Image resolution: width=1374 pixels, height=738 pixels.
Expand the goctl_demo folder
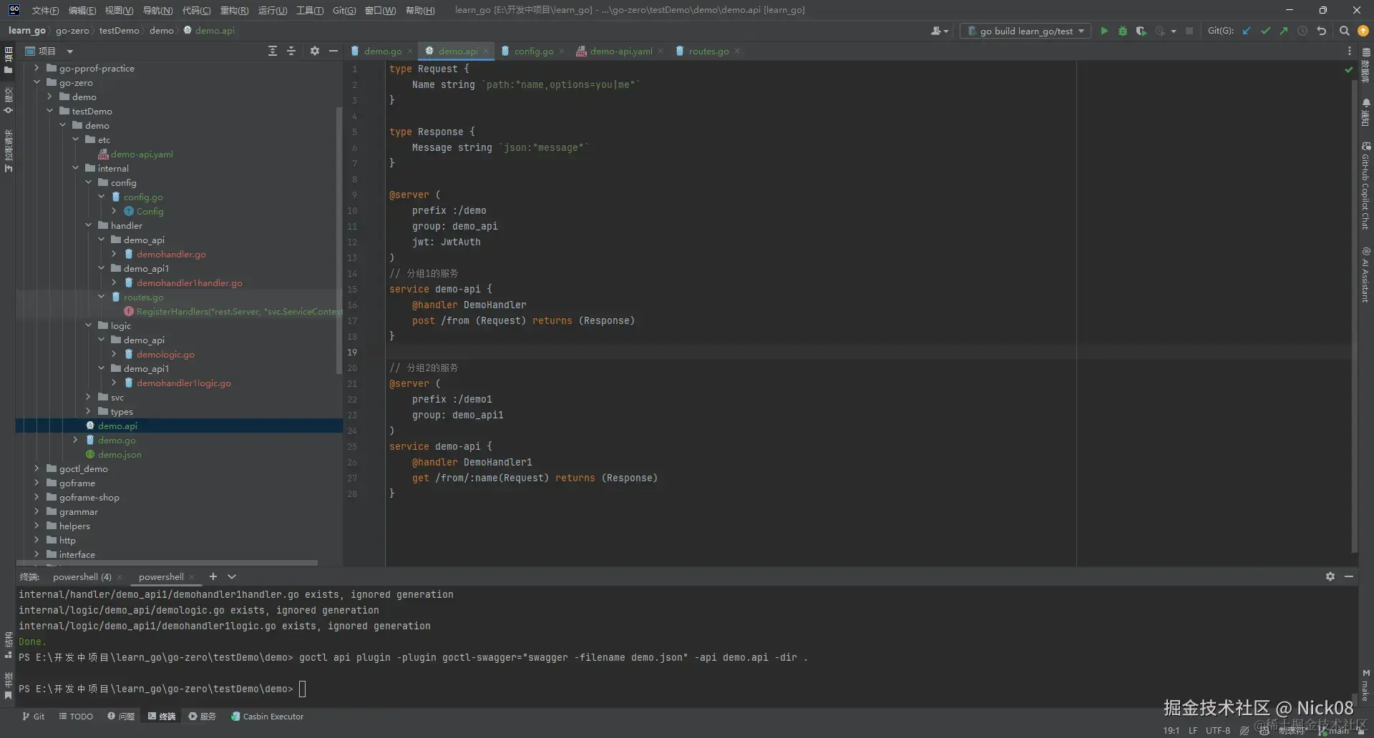(36, 468)
